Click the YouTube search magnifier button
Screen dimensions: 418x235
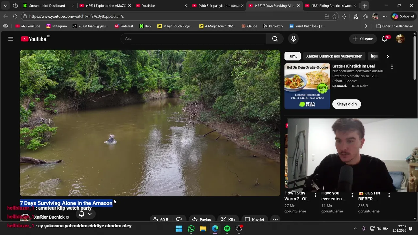(275, 39)
